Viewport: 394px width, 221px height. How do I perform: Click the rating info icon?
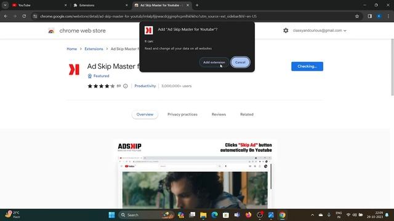pyautogui.click(x=126, y=86)
